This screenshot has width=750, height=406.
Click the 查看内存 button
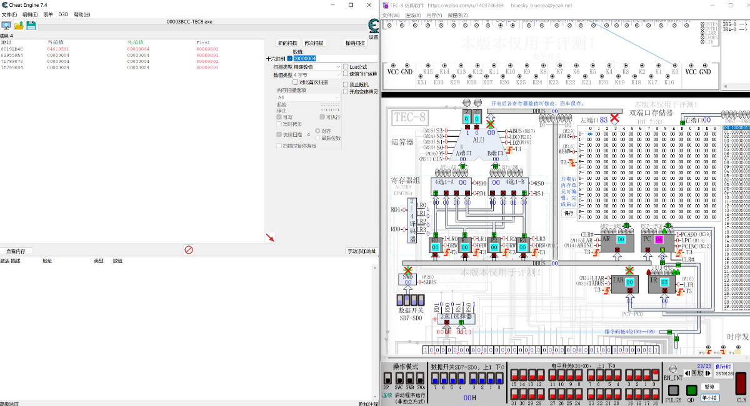[x=16, y=251]
